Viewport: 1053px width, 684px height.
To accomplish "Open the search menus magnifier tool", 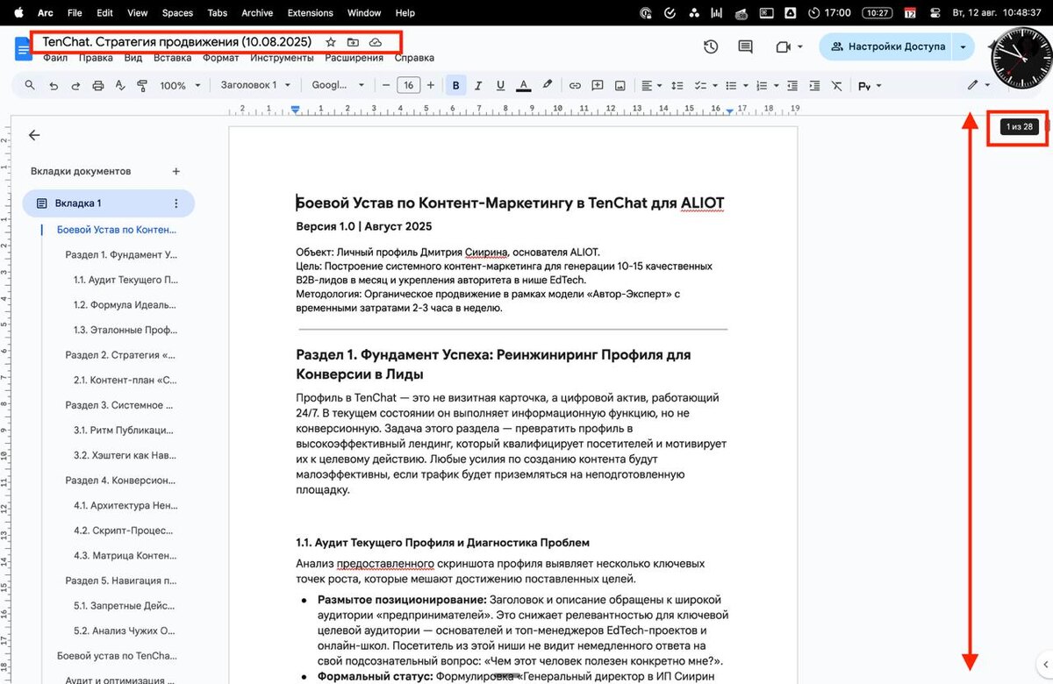I will tap(30, 86).
